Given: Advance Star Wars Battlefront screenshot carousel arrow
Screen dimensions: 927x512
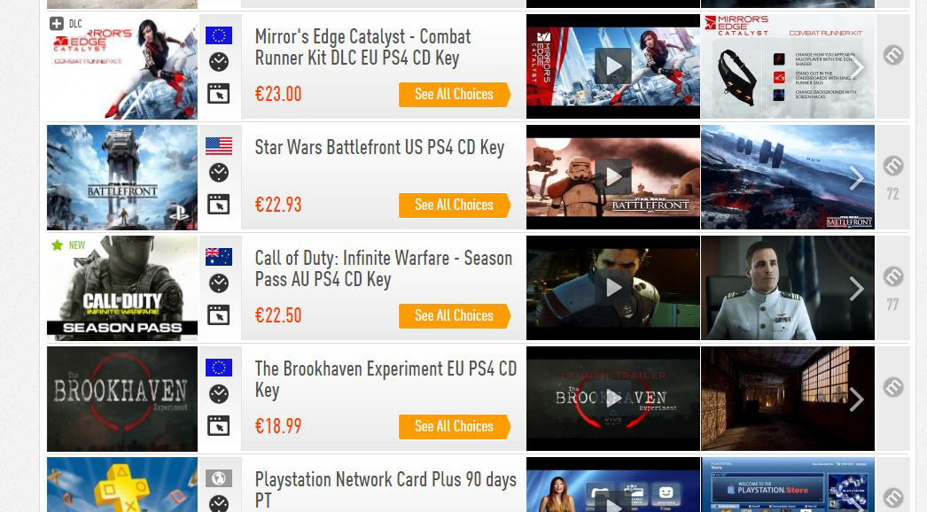Looking at the screenshot, I should click(857, 178).
